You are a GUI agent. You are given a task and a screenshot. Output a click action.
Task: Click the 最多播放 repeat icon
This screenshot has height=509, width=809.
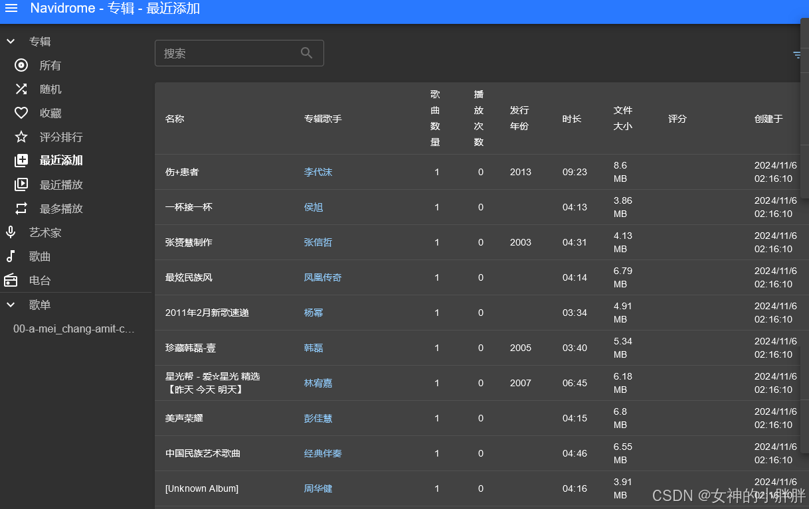21,208
